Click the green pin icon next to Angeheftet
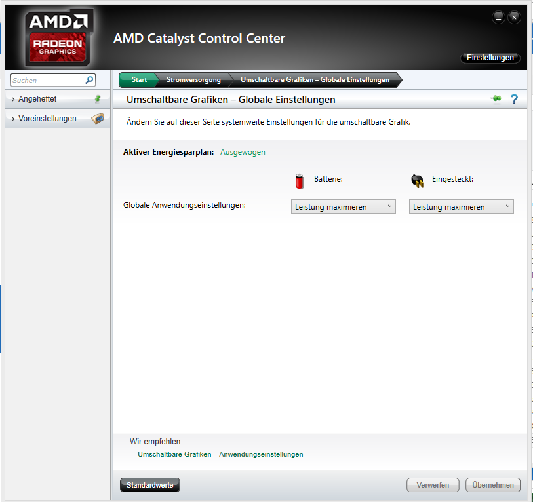 point(98,99)
